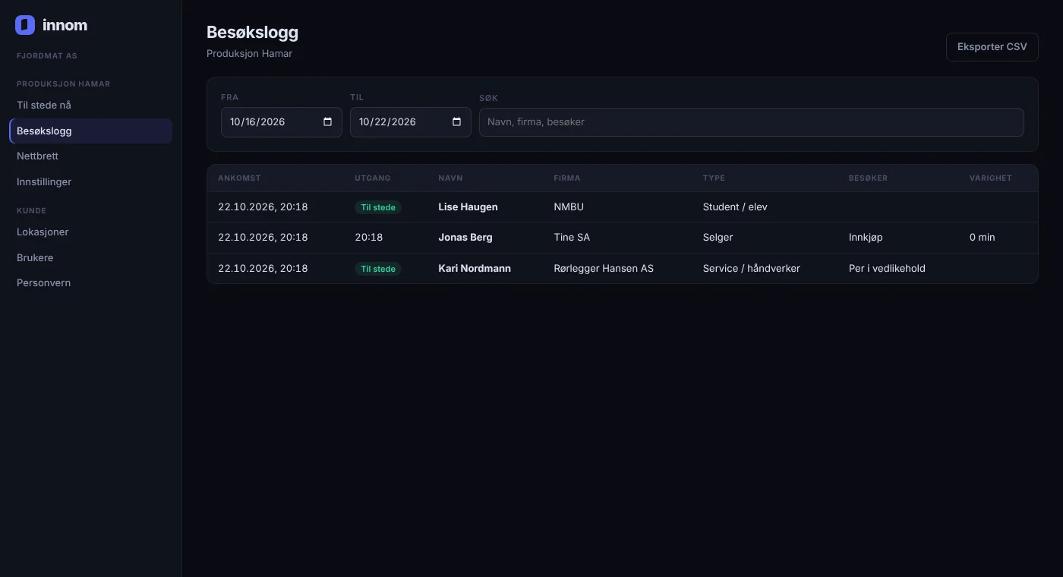Click the Fra date input

[282, 122]
